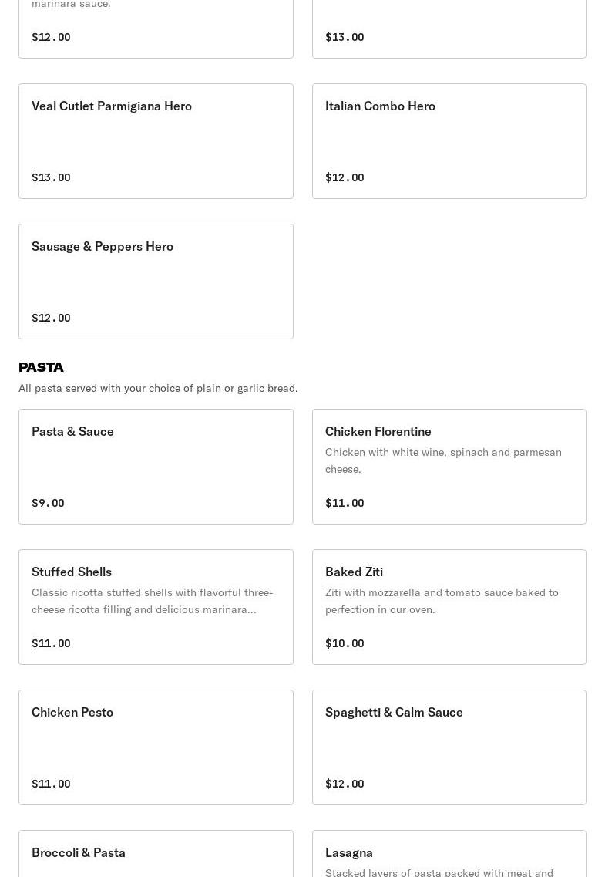Image resolution: width=605 pixels, height=877 pixels.
Task: Open the Pasta & Sauce menu item
Action: [x=156, y=467]
